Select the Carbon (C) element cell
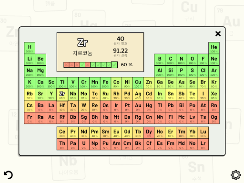The image size is (244, 183). point(171,60)
